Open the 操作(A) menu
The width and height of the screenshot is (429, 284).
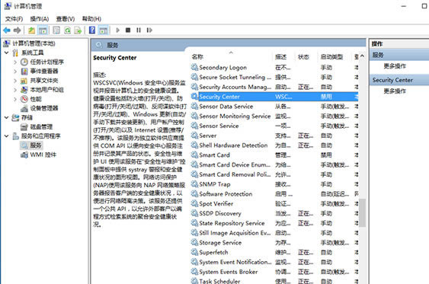[40, 19]
